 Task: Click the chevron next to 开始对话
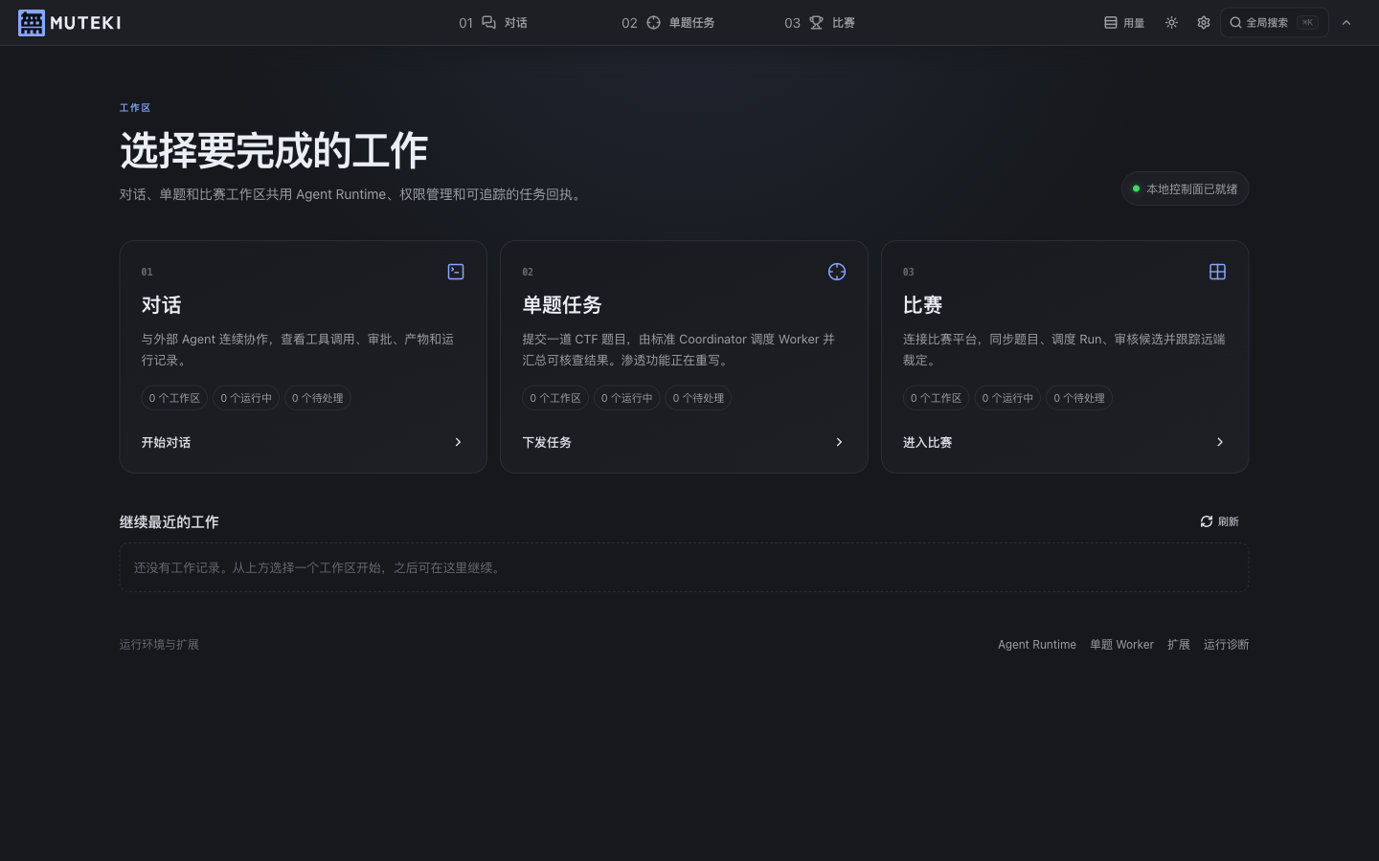point(458,442)
